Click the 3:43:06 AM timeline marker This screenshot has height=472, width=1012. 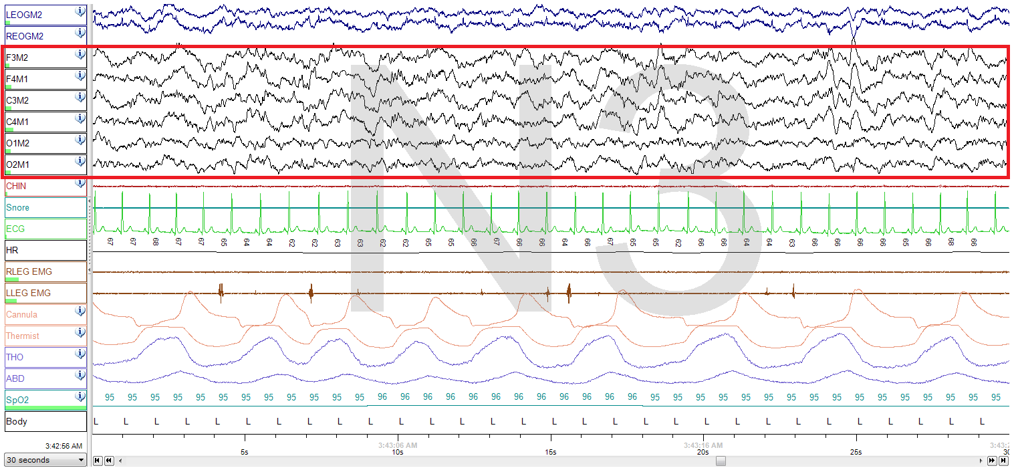(397, 445)
